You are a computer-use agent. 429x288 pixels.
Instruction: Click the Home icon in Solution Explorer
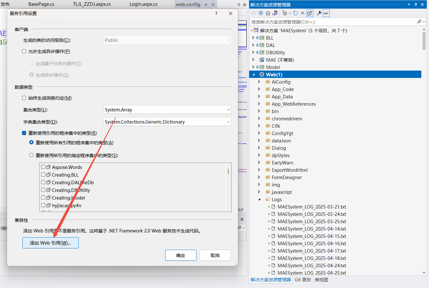click(x=268, y=13)
